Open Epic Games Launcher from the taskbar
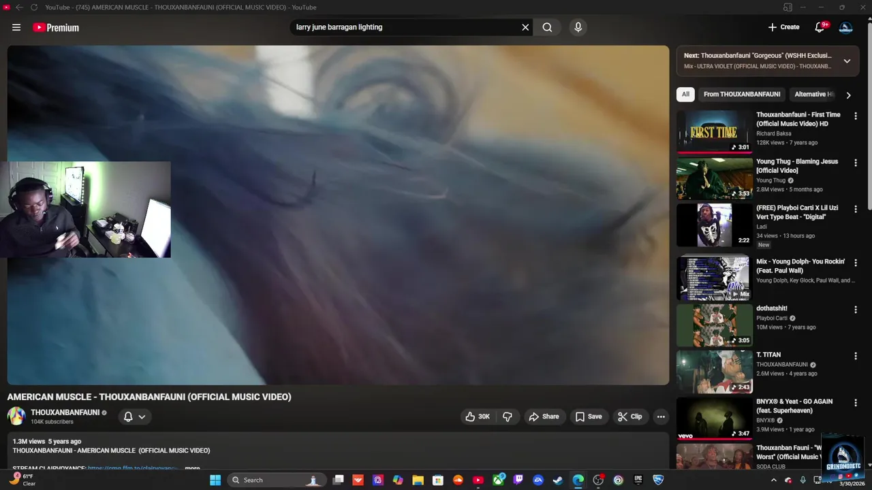 click(x=638, y=480)
